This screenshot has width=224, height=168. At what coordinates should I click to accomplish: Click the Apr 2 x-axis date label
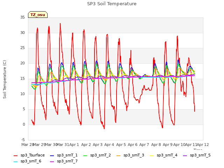tap(86, 145)
